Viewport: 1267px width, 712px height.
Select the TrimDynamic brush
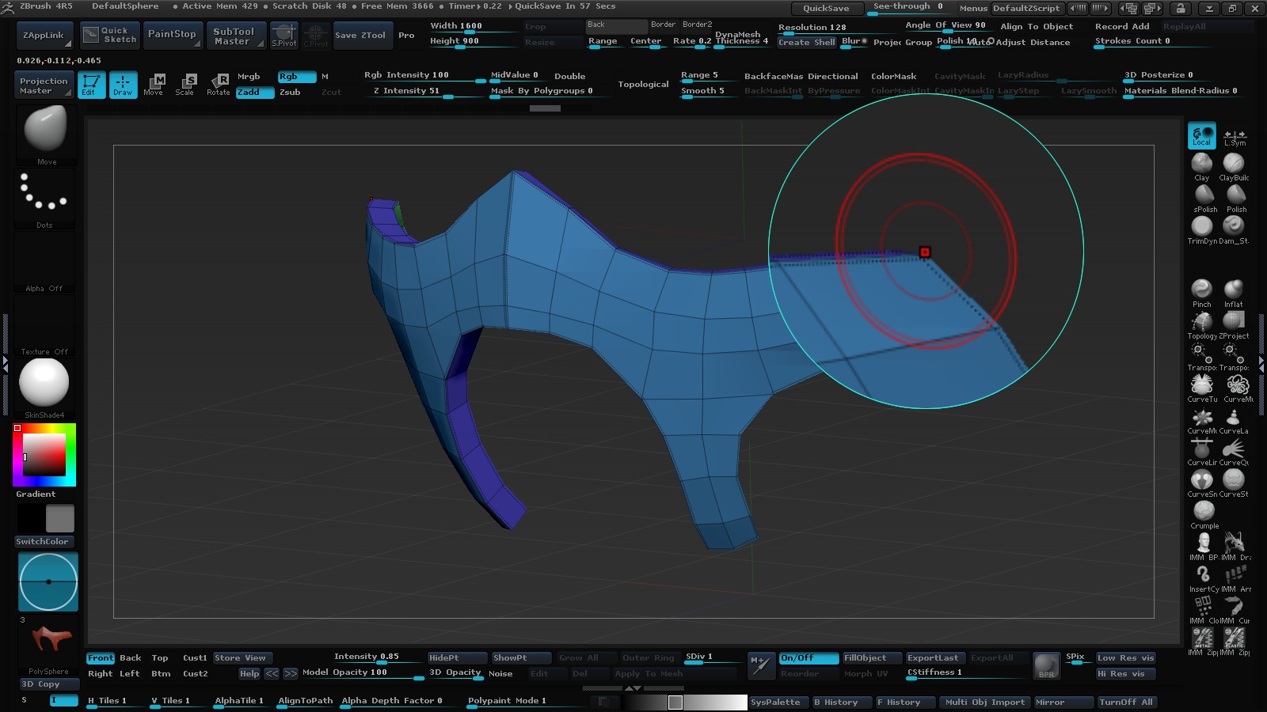pyautogui.click(x=1201, y=227)
